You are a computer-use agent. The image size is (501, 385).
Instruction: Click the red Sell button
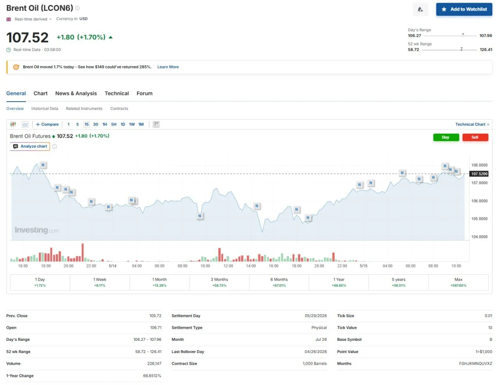475,137
